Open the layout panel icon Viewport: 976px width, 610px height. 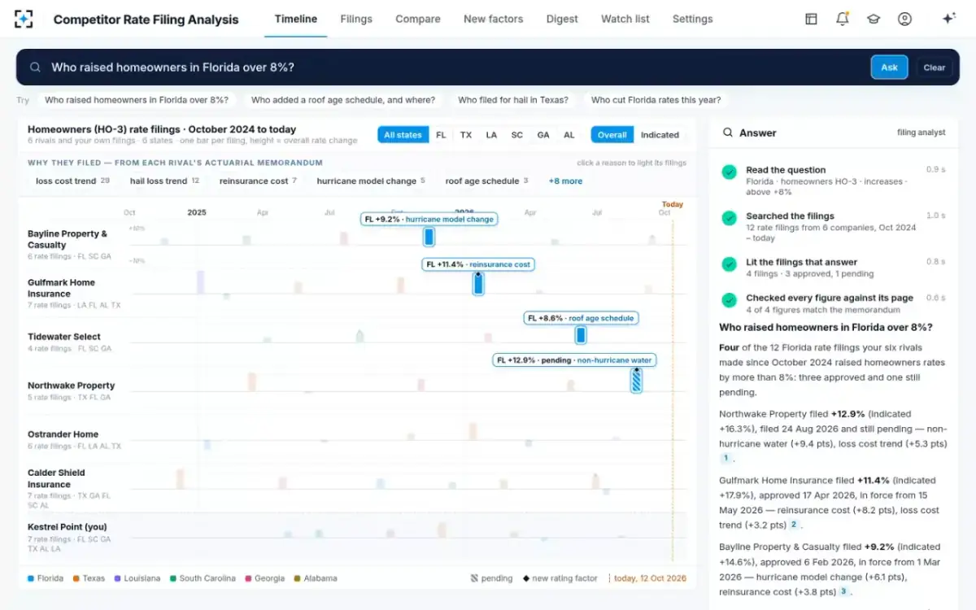point(811,19)
